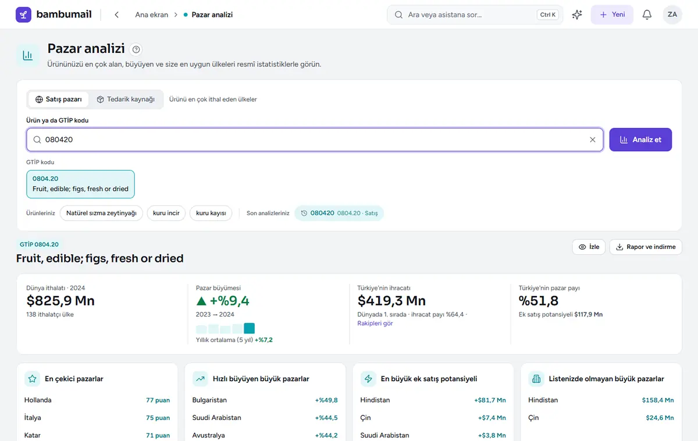This screenshot has height=441, width=698.
Task: Select Çin row with +$7,4 Mn
Action: point(433,418)
